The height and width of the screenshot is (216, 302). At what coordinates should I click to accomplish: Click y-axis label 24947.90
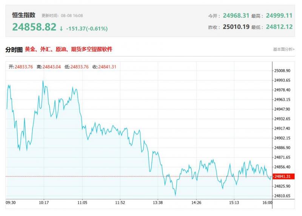click(282, 109)
